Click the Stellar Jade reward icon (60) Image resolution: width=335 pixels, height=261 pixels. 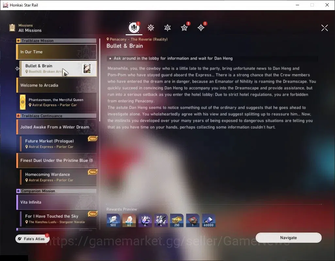129,221
